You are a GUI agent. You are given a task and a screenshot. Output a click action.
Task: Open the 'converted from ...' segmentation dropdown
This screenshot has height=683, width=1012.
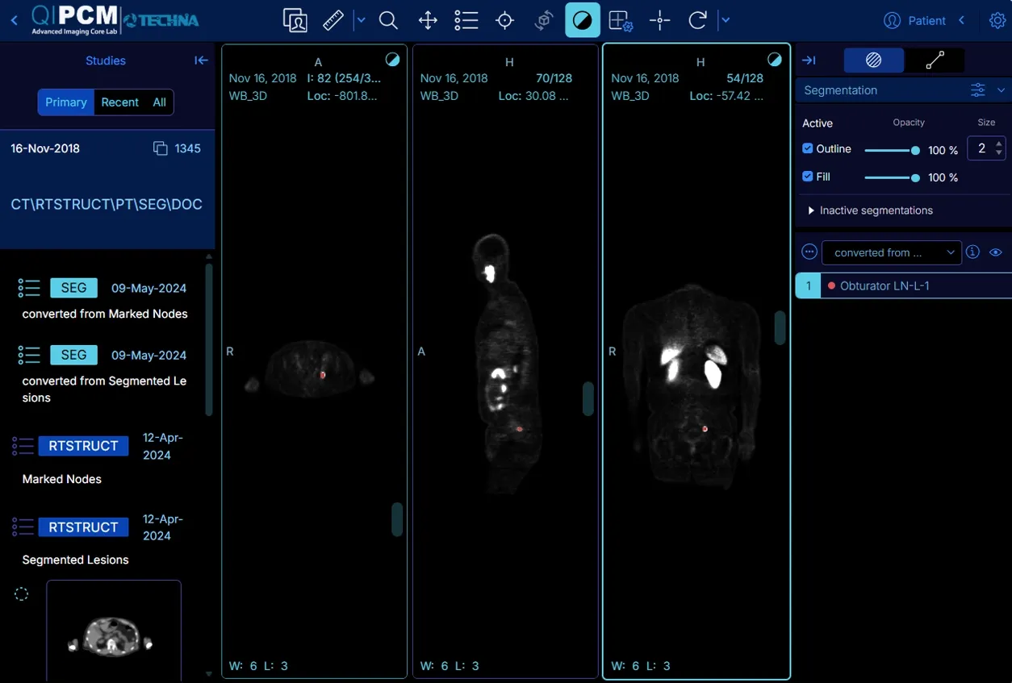click(x=892, y=252)
